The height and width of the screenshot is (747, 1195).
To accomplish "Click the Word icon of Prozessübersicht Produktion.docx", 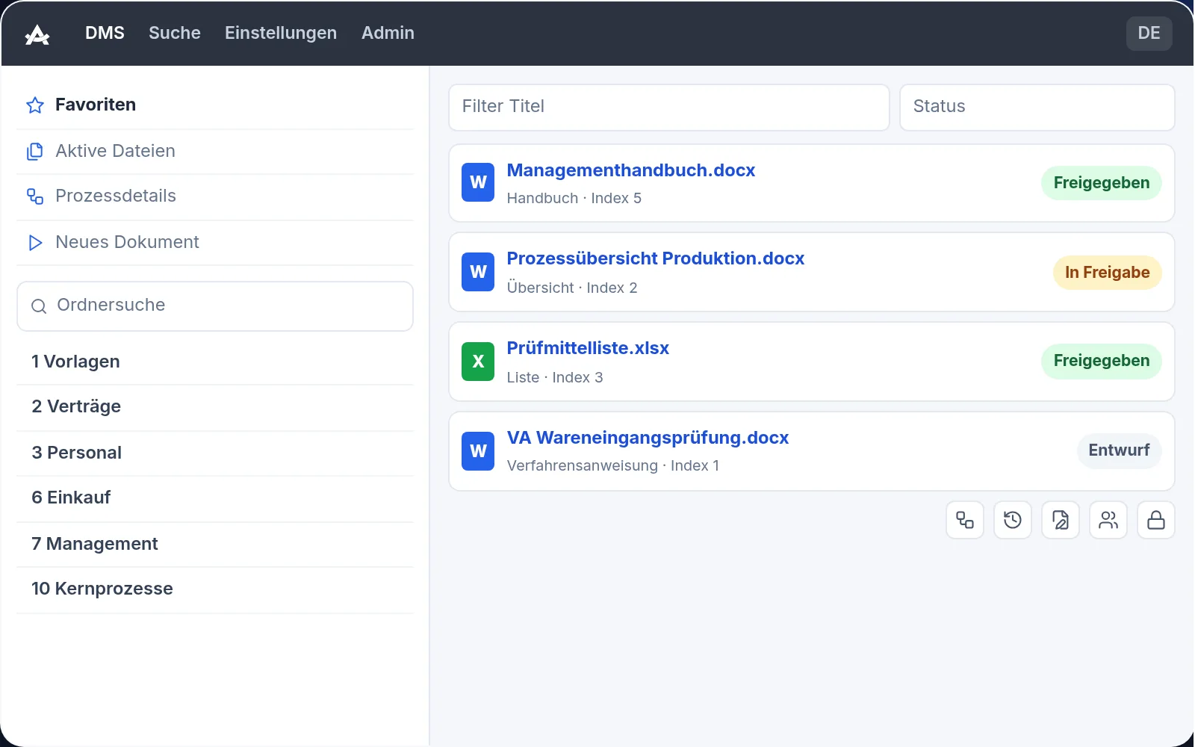I will click(x=478, y=272).
